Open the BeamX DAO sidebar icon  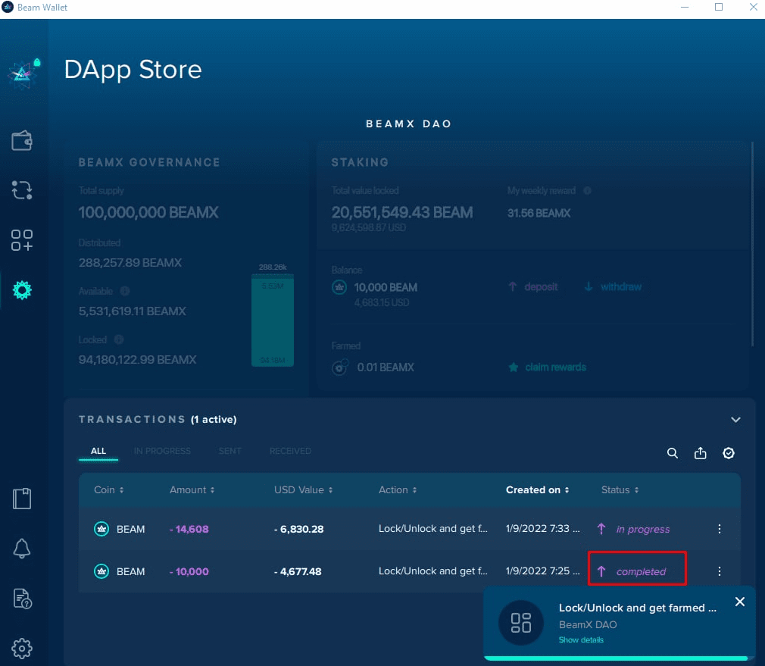[22, 289]
